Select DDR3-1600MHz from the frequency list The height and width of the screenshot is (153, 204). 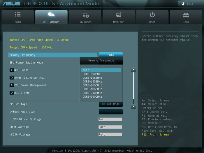point(92,85)
